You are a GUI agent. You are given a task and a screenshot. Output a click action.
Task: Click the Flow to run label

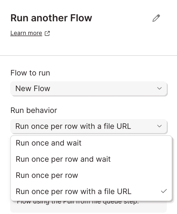[x=30, y=73]
